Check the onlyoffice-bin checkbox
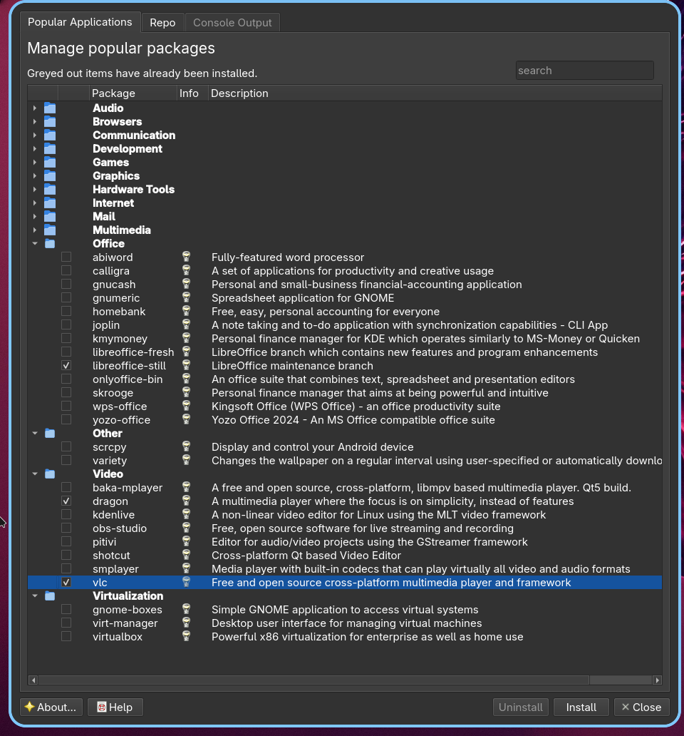The height and width of the screenshot is (736, 684). coord(66,379)
